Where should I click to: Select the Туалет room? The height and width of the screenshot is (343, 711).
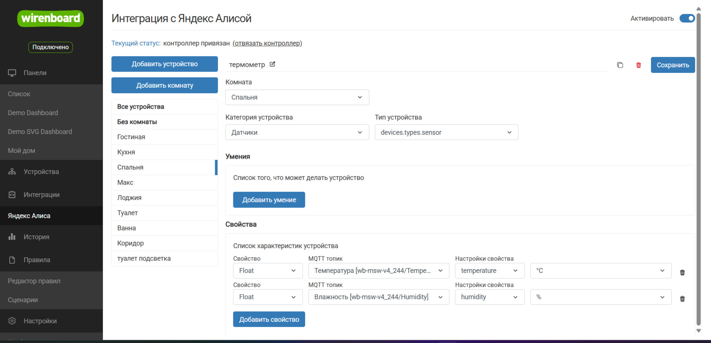164,213
